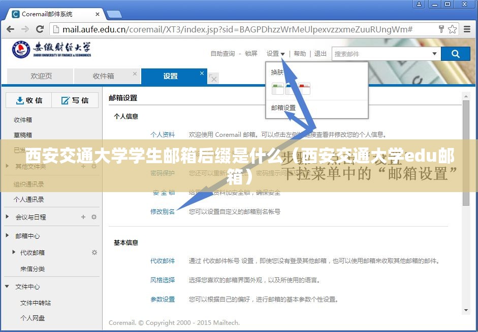Close the Coremail browser tab
The height and width of the screenshot is (332, 478).
point(97,14)
